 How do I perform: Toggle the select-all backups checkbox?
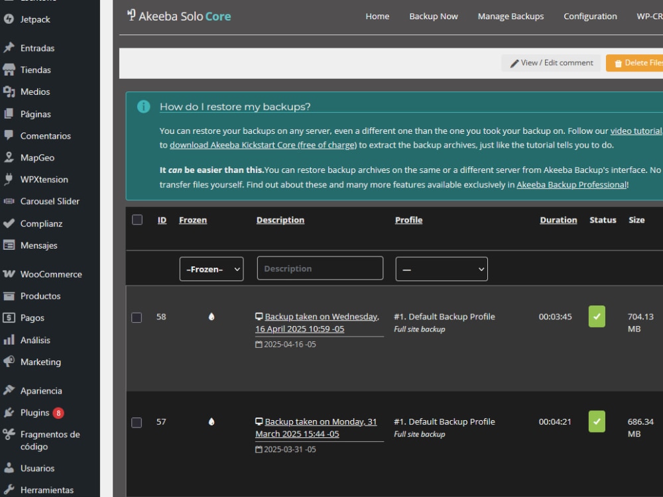tap(137, 220)
